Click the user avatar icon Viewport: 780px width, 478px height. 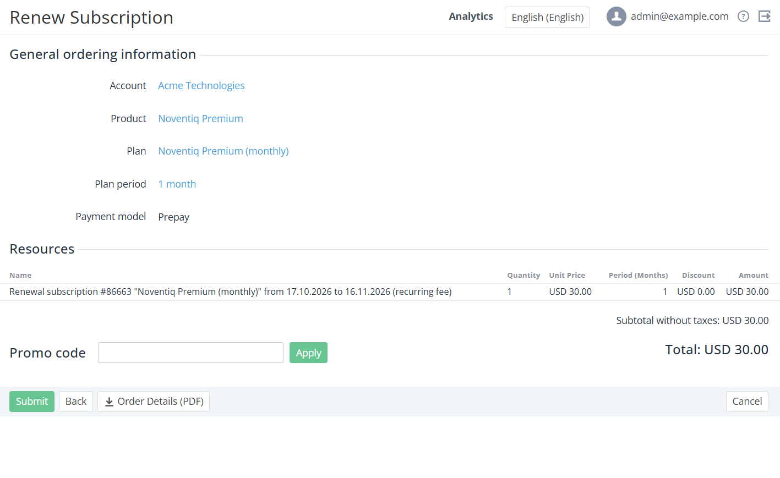click(617, 17)
